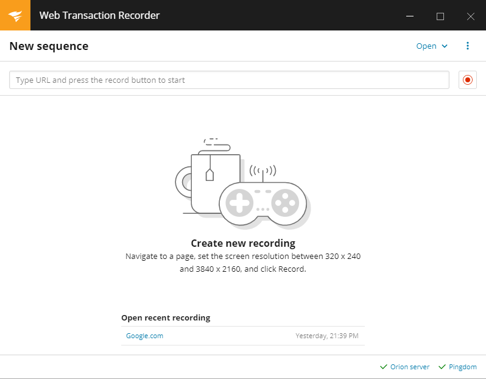The height and width of the screenshot is (379, 486).
Task: Maximize the recorder window
Action: (440, 16)
